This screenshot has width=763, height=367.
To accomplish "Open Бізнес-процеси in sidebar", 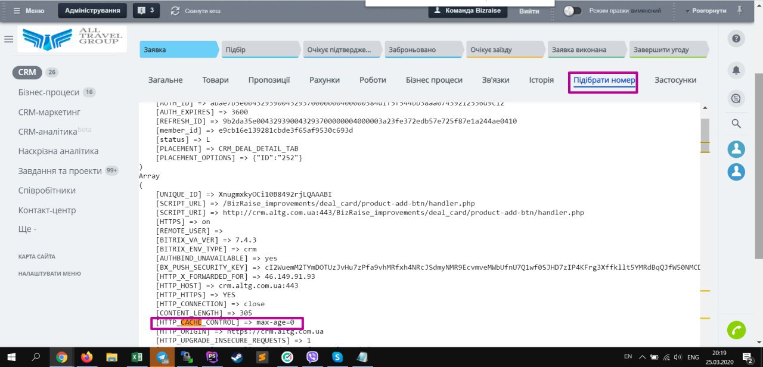I will click(x=49, y=92).
